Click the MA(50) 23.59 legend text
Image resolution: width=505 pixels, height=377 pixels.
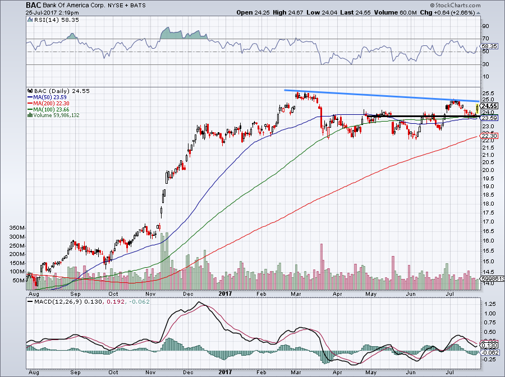(50, 97)
